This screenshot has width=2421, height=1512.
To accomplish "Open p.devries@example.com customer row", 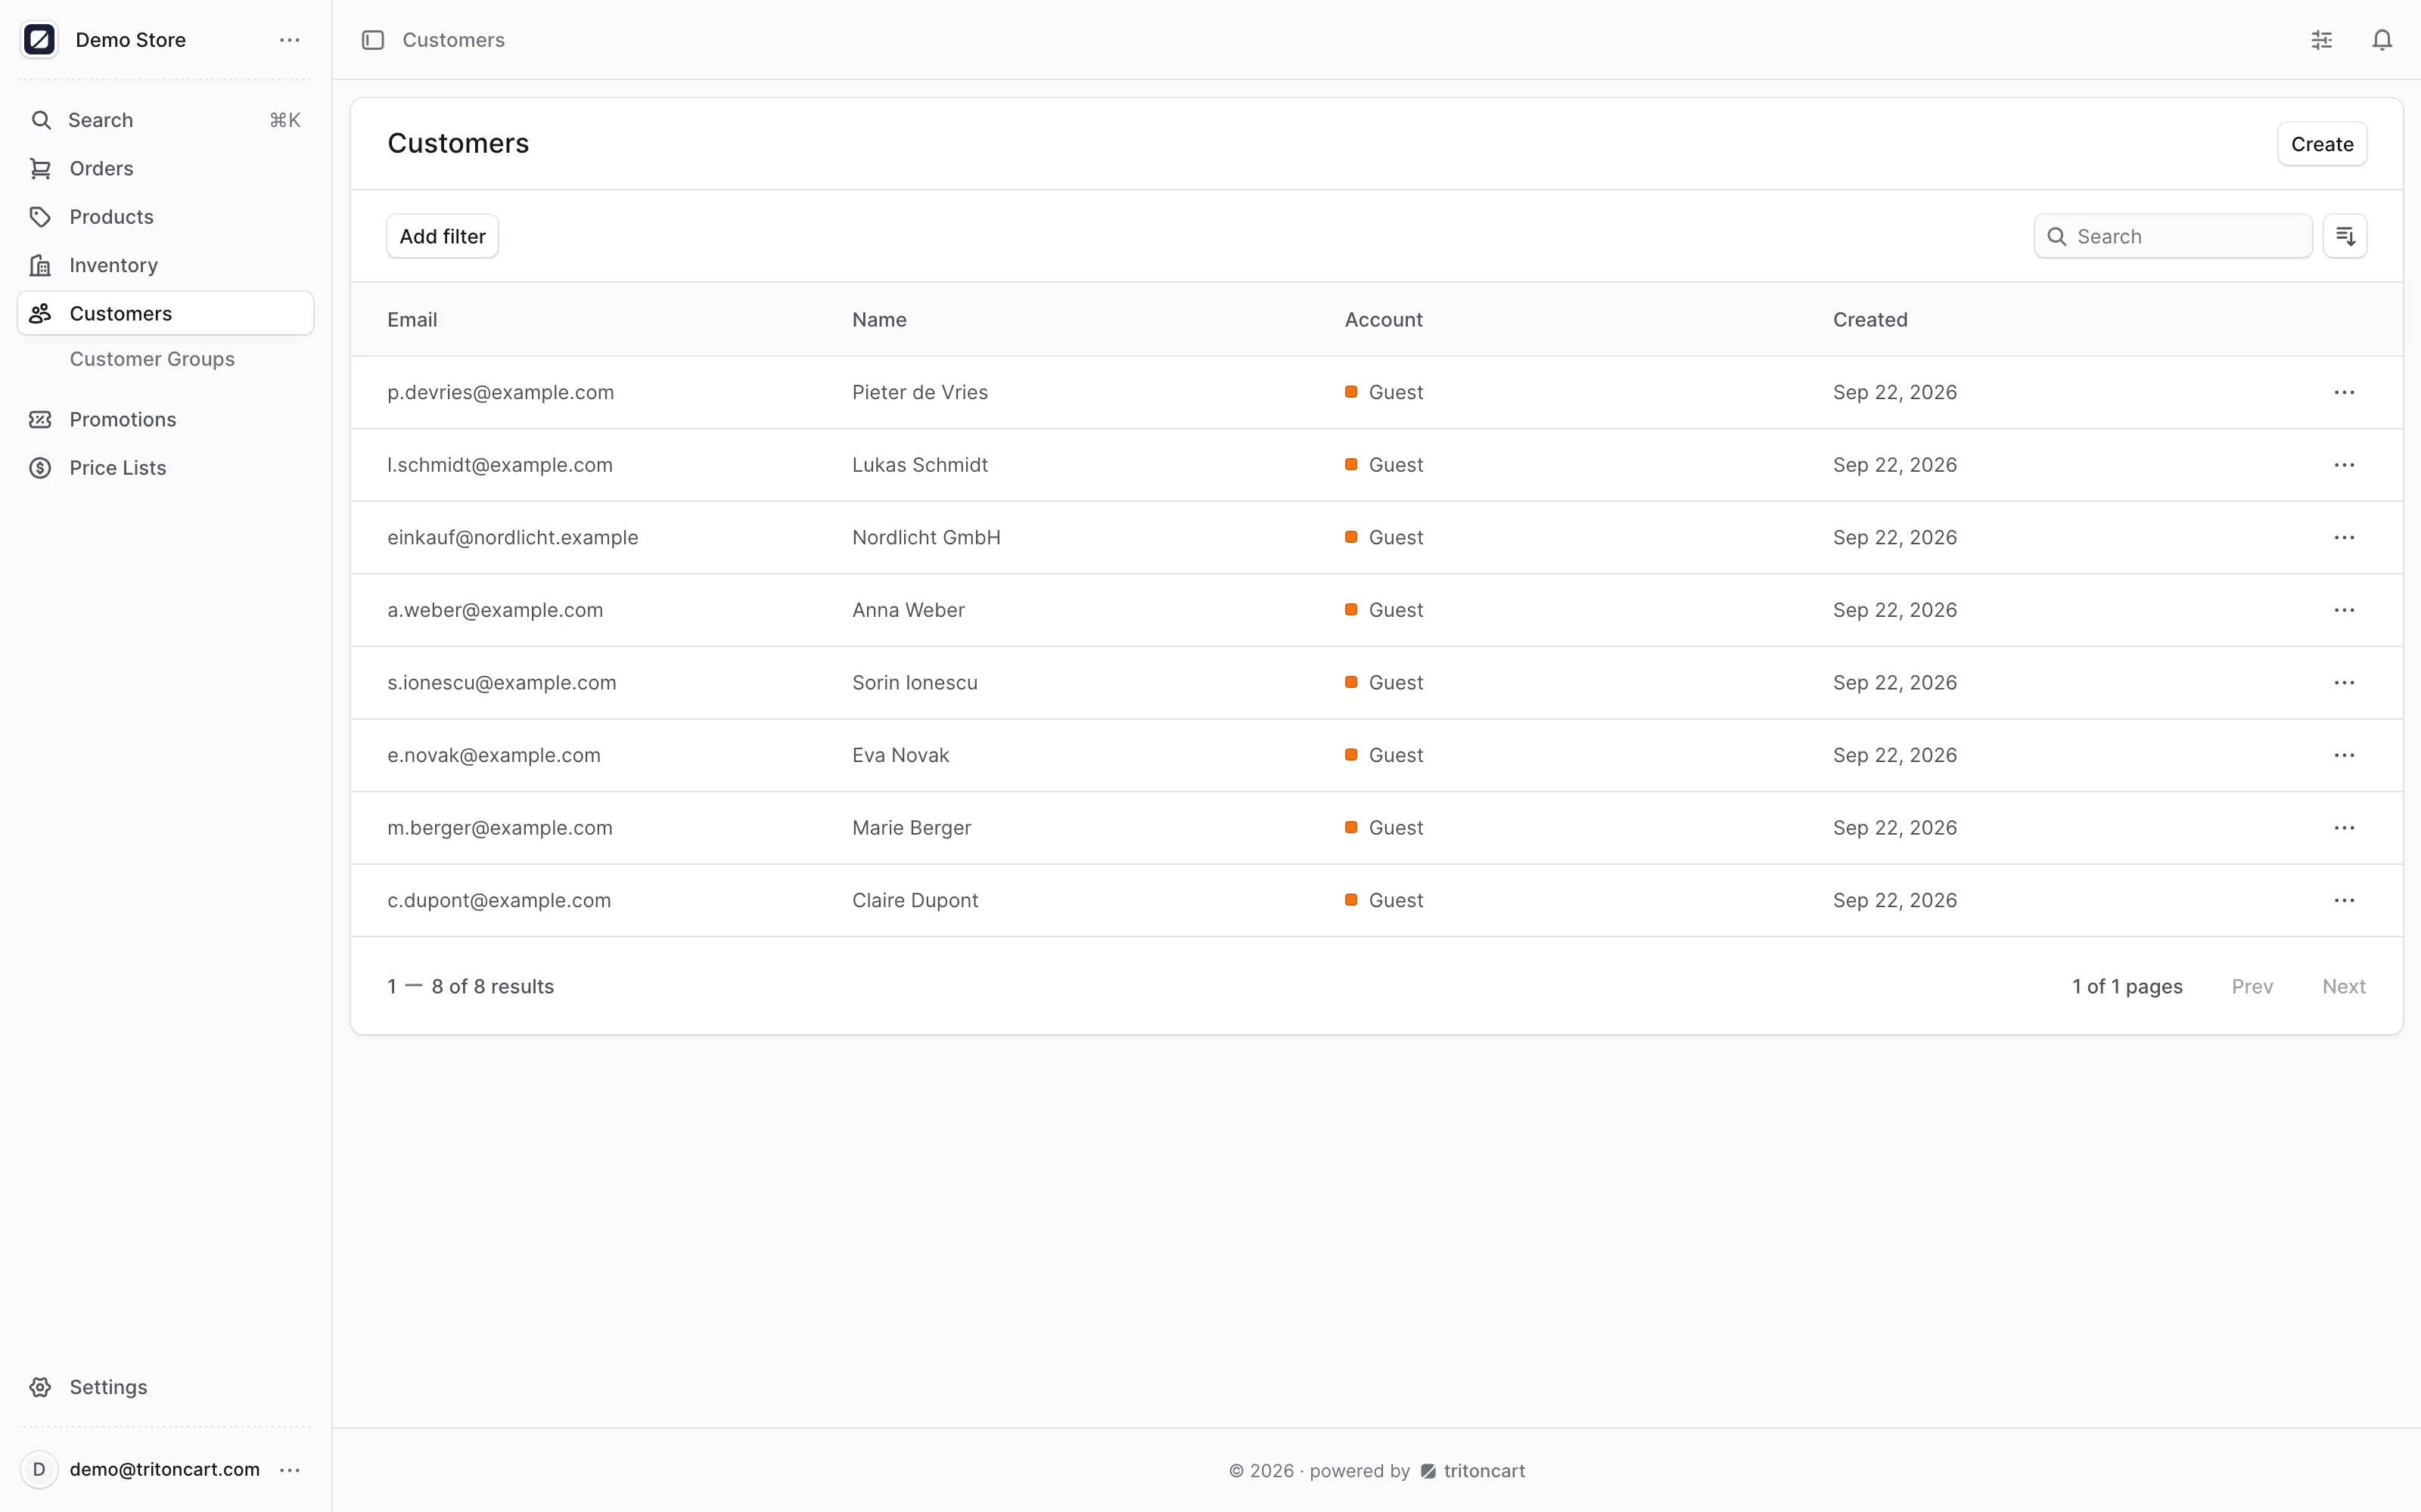I will [x=1377, y=393].
